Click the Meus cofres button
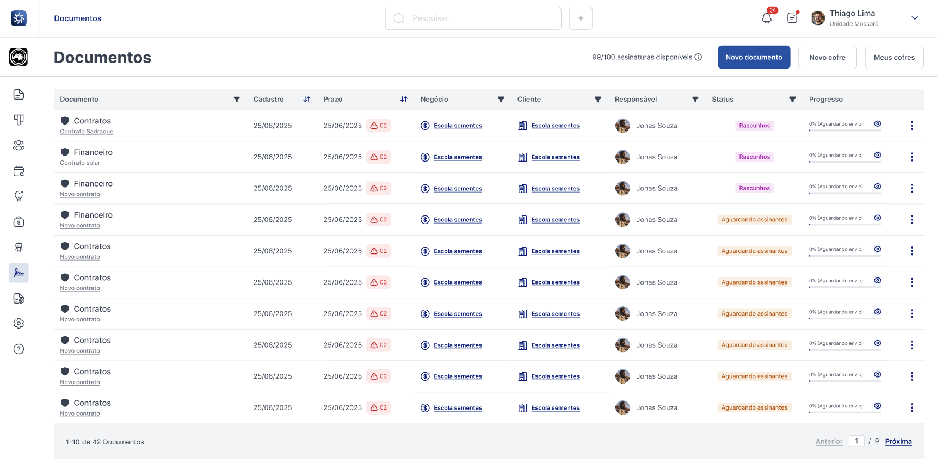 click(894, 57)
